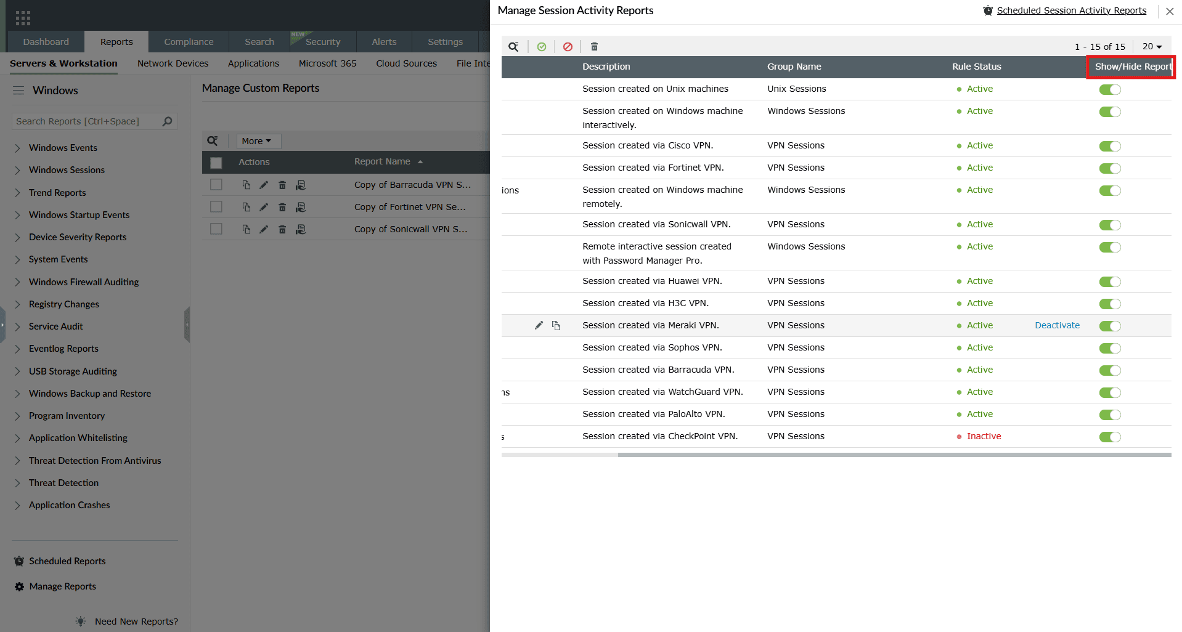
Task: Schedule the Copy of Fortinet VPN report
Action: pos(301,207)
